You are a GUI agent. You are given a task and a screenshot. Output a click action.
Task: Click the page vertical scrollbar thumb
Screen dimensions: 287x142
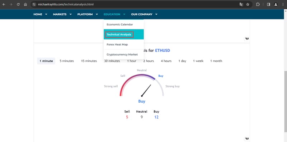[x=286, y=101]
